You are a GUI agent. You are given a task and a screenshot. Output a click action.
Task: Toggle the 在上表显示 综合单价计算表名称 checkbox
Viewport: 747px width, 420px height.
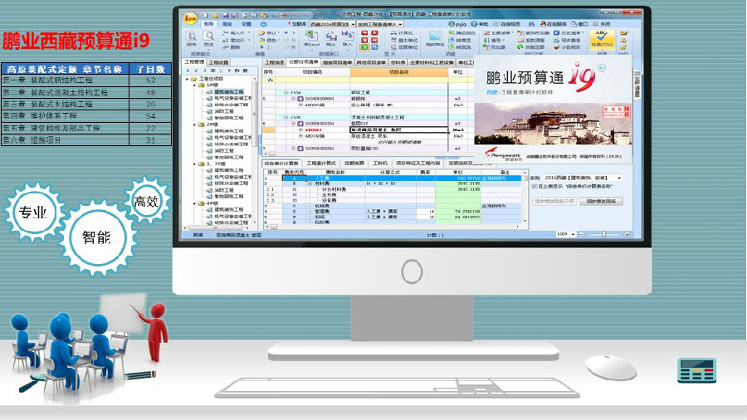coord(535,188)
